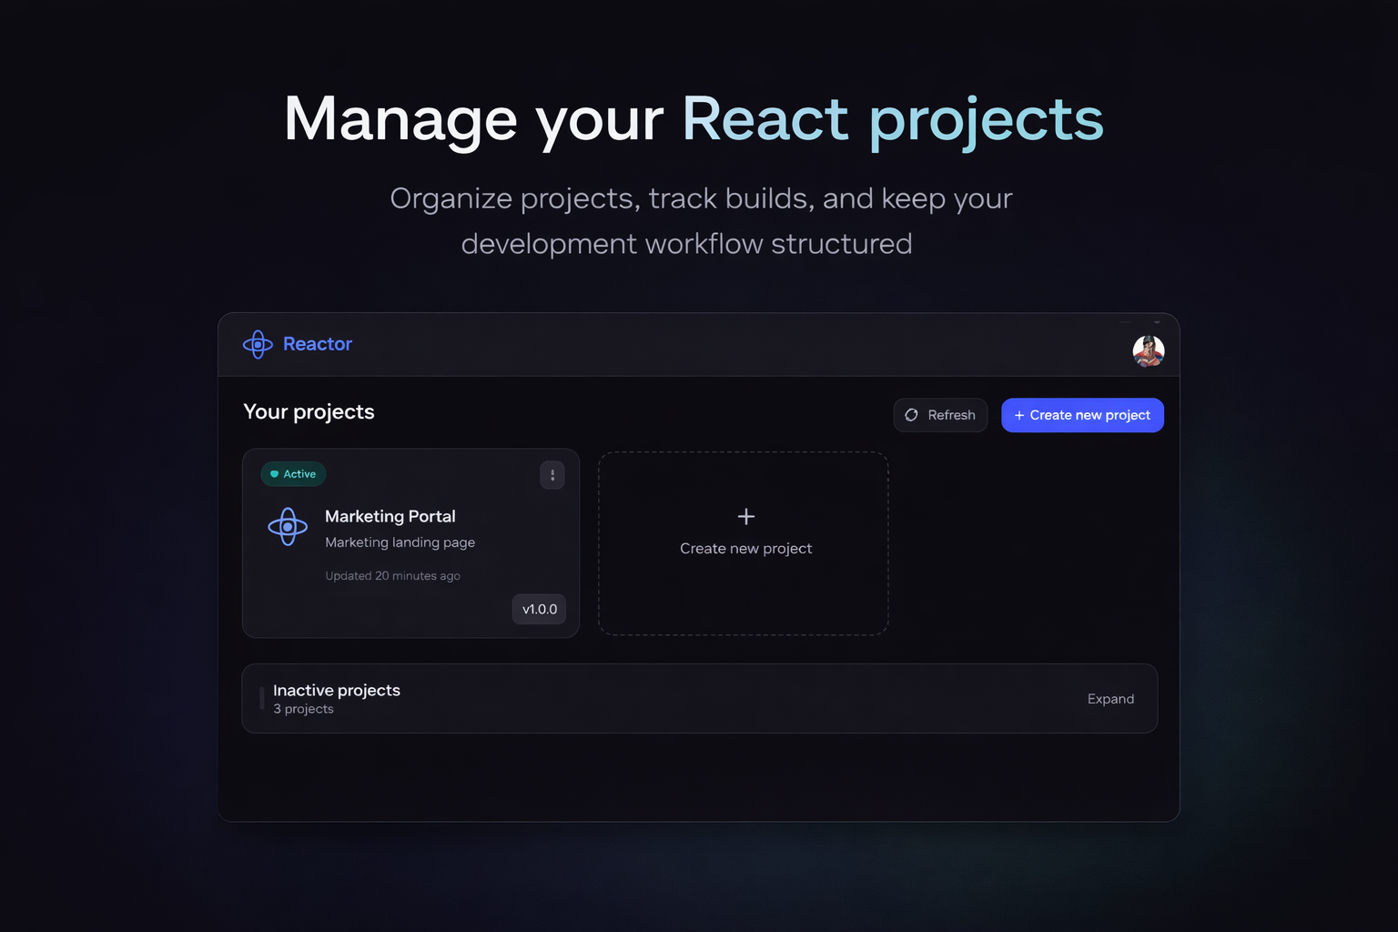
Task: Open the Marketing Portal project card
Action: click(x=410, y=543)
